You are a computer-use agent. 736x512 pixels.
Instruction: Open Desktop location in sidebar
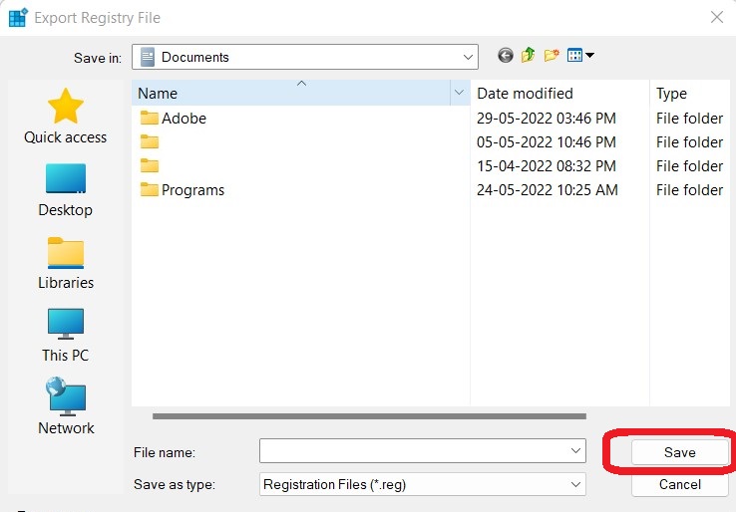[66, 190]
